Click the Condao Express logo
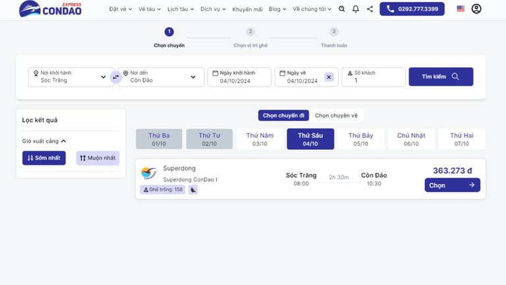 (x=50, y=9)
